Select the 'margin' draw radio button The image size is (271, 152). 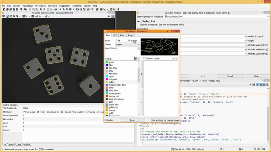[129, 40]
